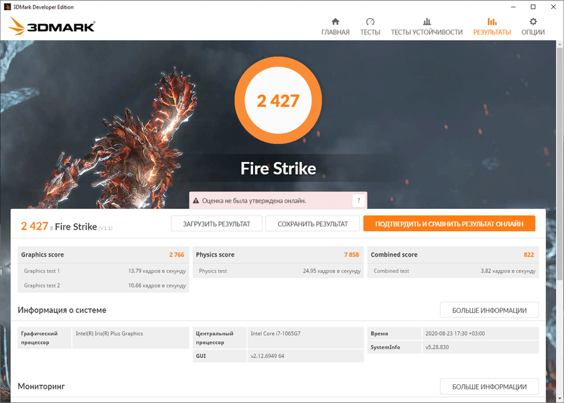This screenshot has height=403, width=564.
Task: Click the warning triangle icon in the alert
Action: click(x=196, y=201)
